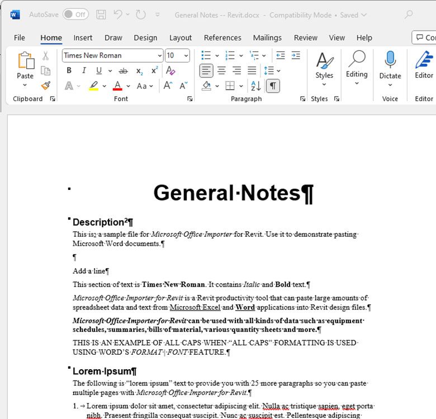Decrease font size with Shrink Font
436x419 pixels.
[x=183, y=85]
